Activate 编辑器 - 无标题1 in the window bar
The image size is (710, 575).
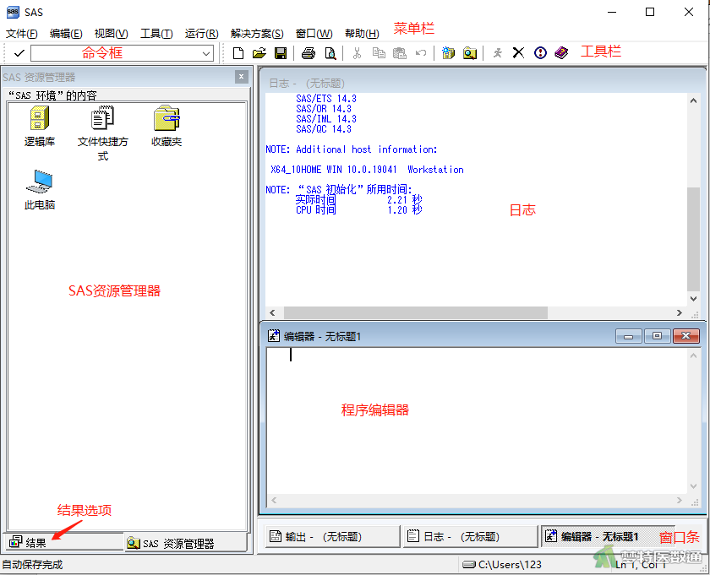(608, 536)
